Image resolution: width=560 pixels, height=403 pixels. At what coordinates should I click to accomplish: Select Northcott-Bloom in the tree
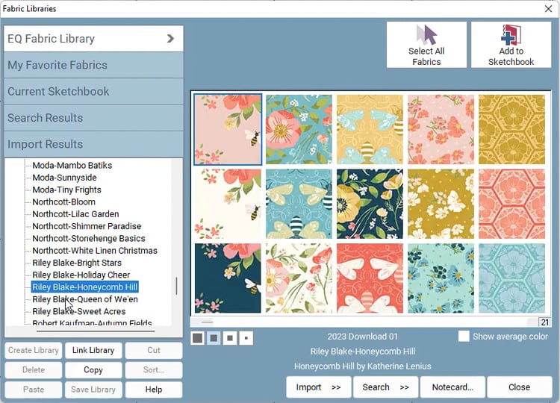(64, 201)
